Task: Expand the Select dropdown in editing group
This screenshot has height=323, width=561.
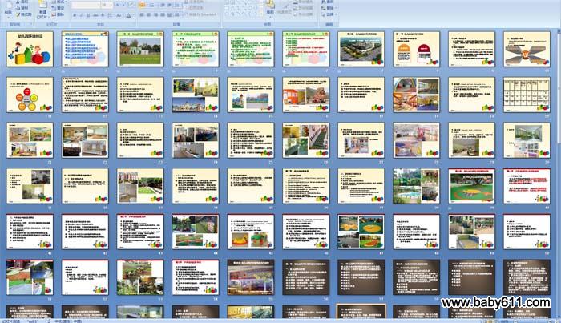Action: click(325, 14)
